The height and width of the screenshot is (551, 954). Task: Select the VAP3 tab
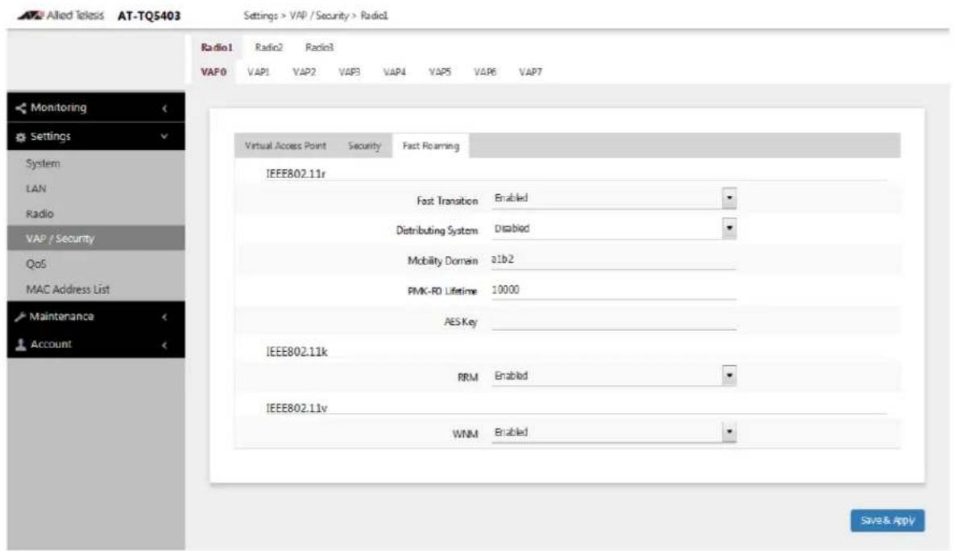tap(349, 72)
